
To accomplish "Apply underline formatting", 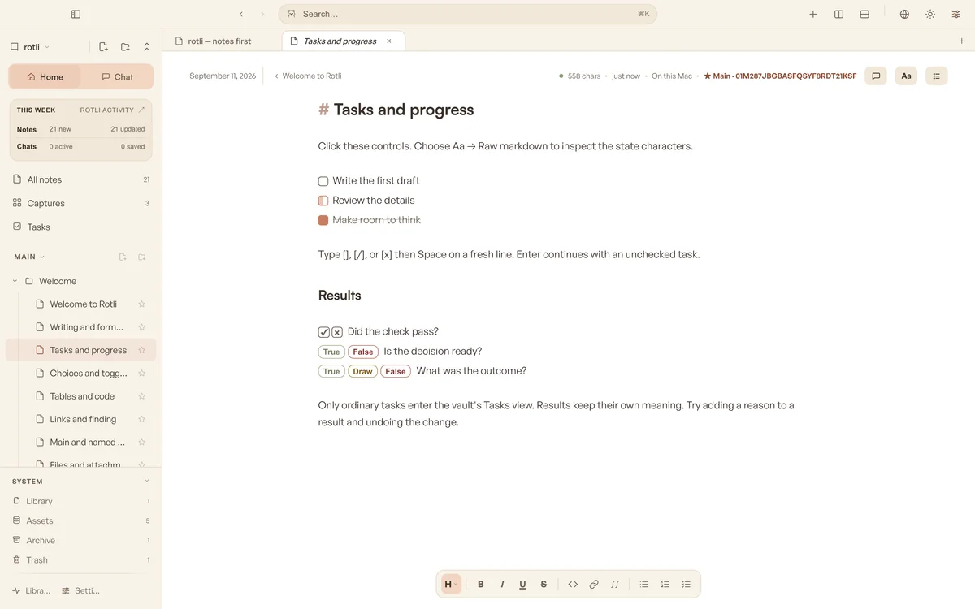I will click(x=522, y=584).
